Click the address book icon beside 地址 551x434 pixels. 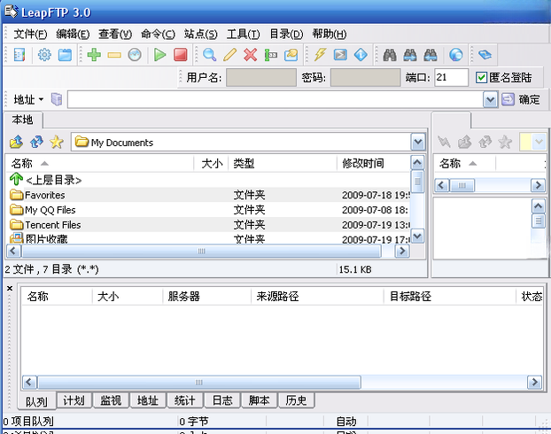click(57, 99)
